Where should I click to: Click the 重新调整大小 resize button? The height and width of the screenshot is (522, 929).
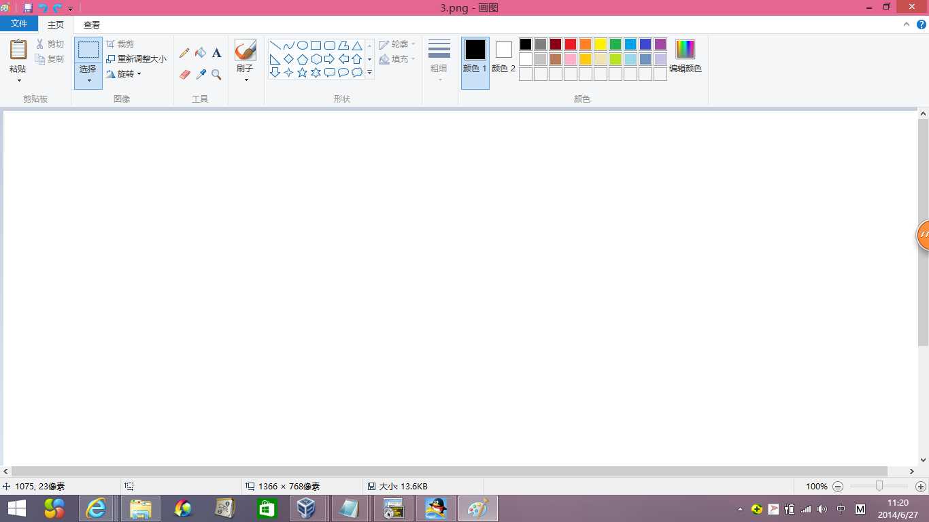click(x=136, y=59)
